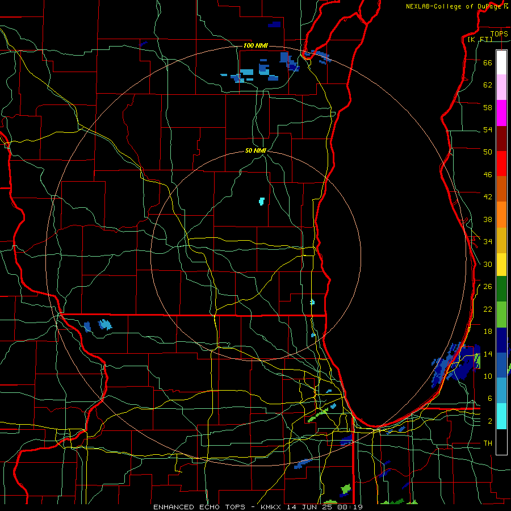The height and width of the screenshot is (511, 511).
Task: Click the medium blue legend swatch
Action: (x=501, y=365)
